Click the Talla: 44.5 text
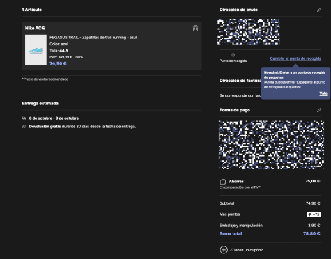This screenshot has height=259, width=331. 59,51
